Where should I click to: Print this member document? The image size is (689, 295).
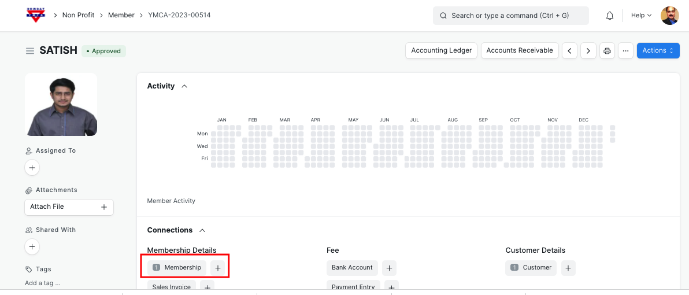pyautogui.click(x=607, y=51)
